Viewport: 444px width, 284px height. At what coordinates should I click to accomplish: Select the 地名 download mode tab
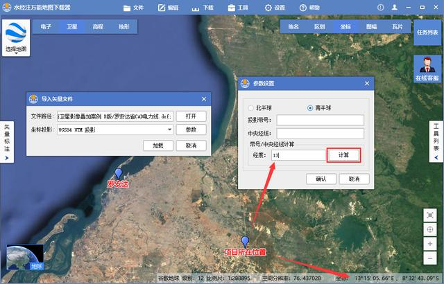(293, 27)
